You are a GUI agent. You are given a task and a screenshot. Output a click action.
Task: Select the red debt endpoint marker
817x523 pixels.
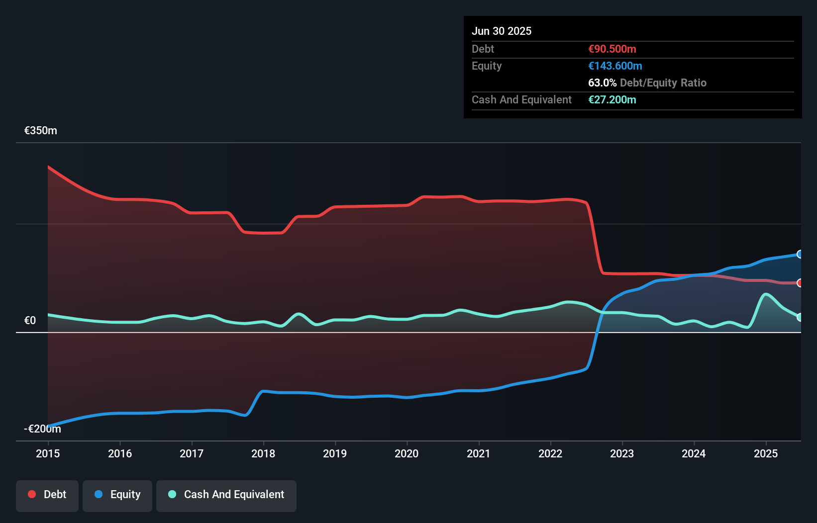[x=800, y=283]
